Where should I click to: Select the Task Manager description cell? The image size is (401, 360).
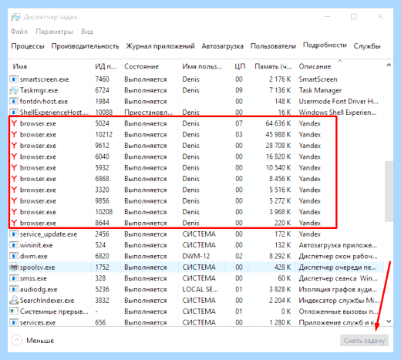coord(320,90)
